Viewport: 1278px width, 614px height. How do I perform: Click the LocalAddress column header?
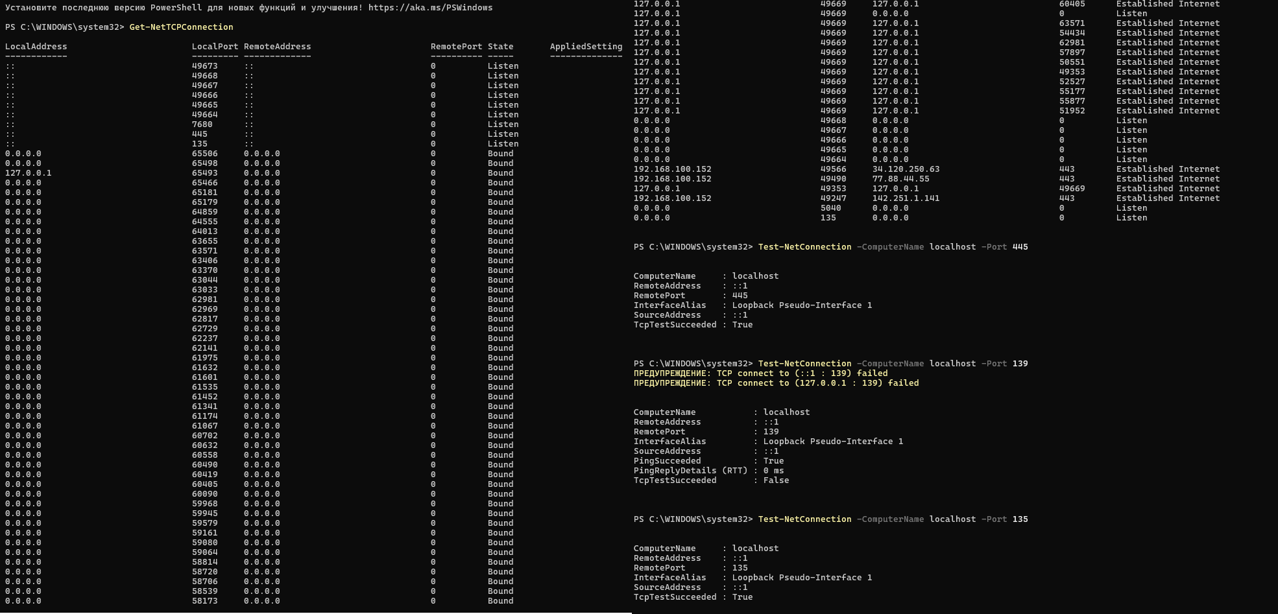(x=36, y=47)
